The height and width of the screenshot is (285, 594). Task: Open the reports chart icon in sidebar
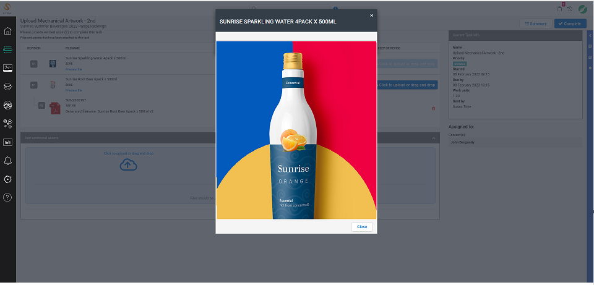coord(7,142)
